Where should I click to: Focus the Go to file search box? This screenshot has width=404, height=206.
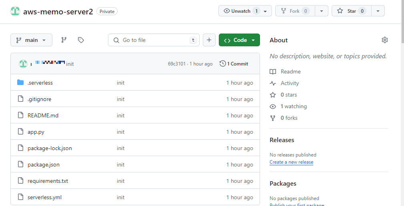(154, 40)
